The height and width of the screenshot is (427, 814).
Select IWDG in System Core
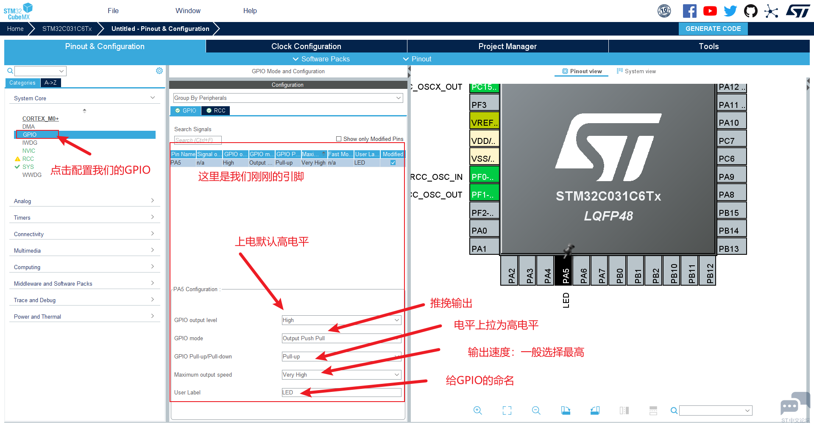coord(30,143)
